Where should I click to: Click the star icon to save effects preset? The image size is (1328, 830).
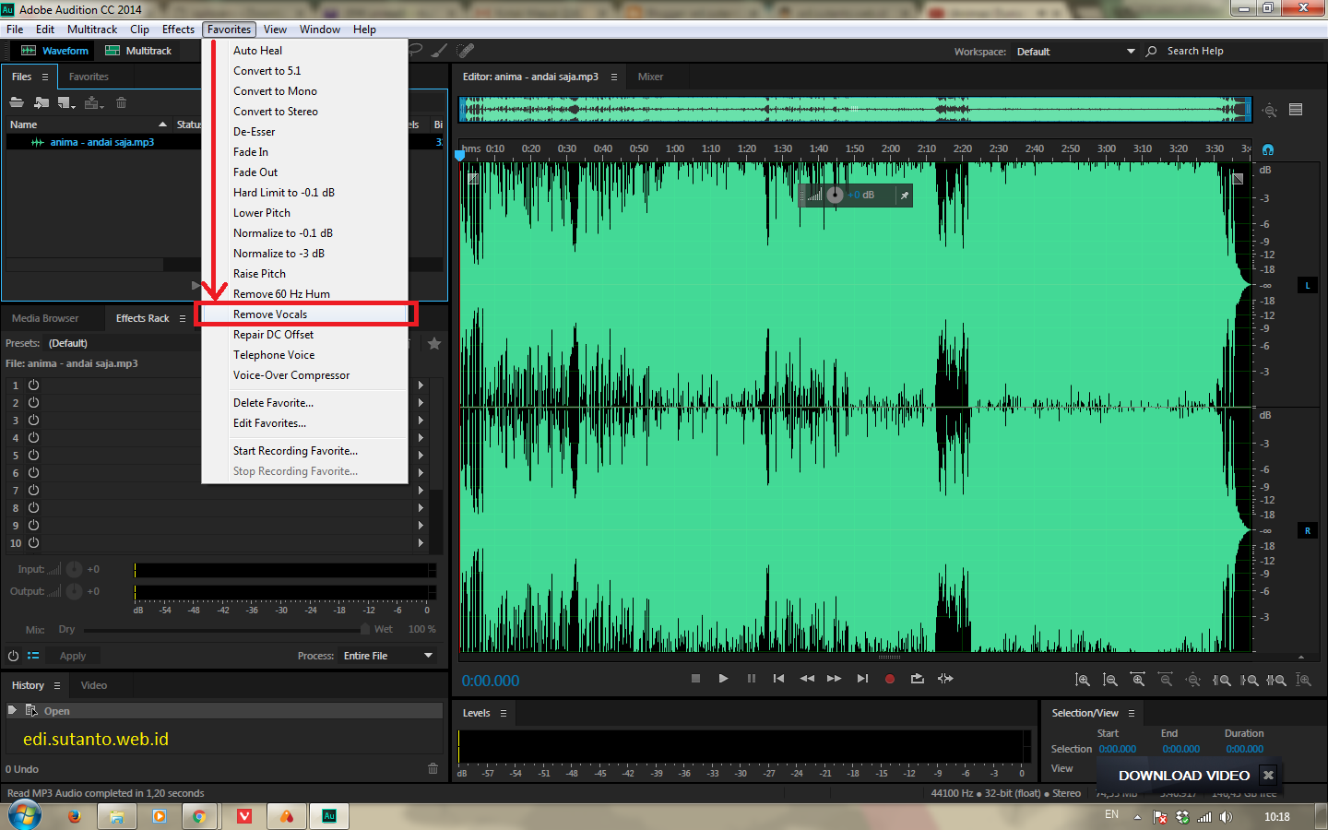(x=434, y=343)
